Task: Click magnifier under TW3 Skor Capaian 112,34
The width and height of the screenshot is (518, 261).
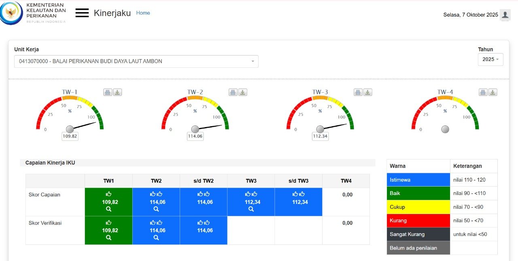Action: click(x=251, y=209)
